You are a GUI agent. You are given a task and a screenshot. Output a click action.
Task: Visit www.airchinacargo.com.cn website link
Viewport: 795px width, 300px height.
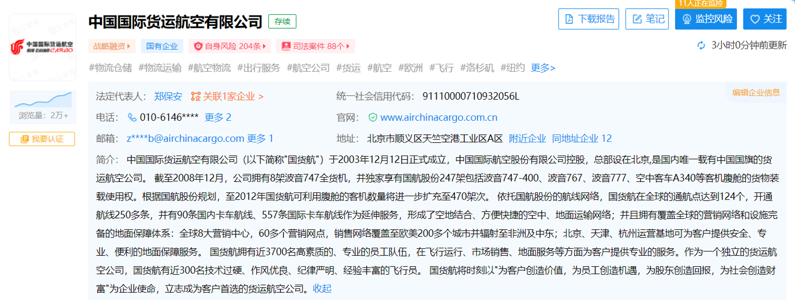[x=438, y=117]
